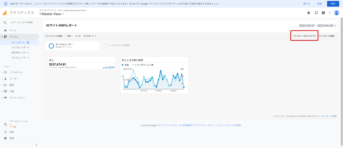This screenshot has width=343, height=148.
Task: Click the すべてのユーザー segment box
Action: [72, 46]
